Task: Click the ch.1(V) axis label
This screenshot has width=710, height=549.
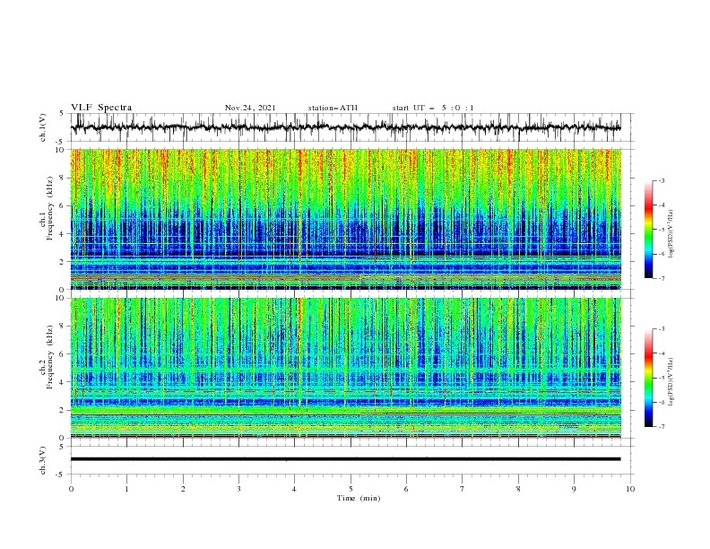Action: (x=43, y=127)
